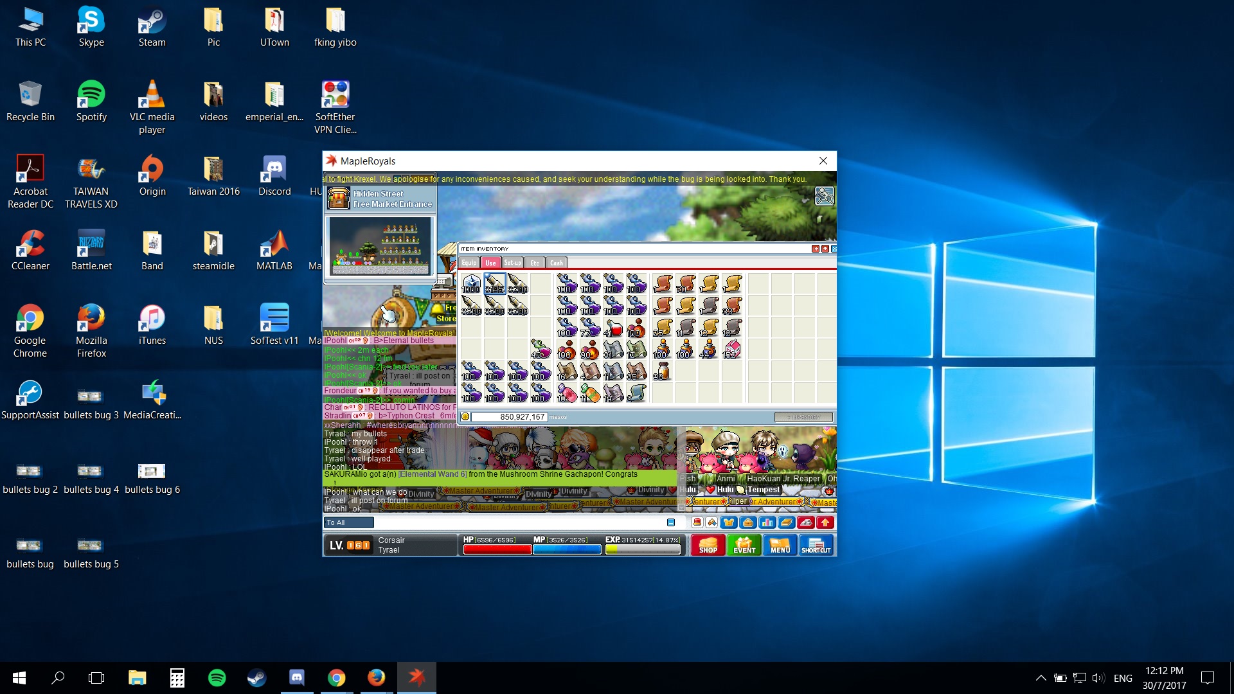Viewport: 1234px width, 694px height.
Task: Open the red SHOP button
Action: pos(708,545)
